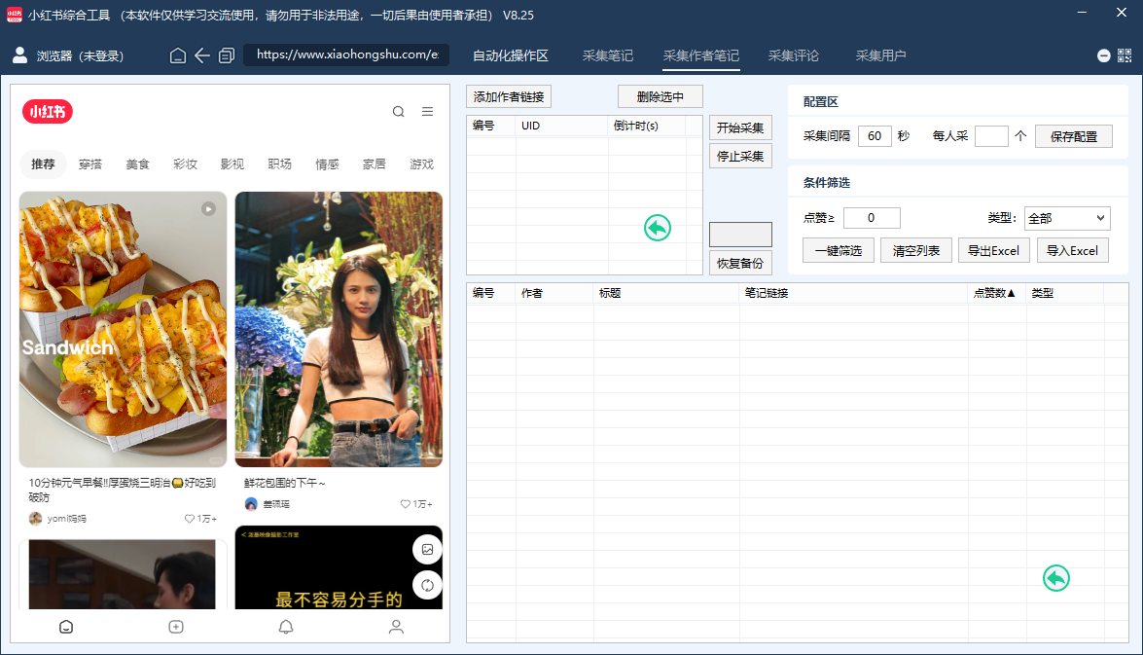Open the 自动化操作区 tab
Screen dimensions: 1143x655
click(x=511, y=55)
